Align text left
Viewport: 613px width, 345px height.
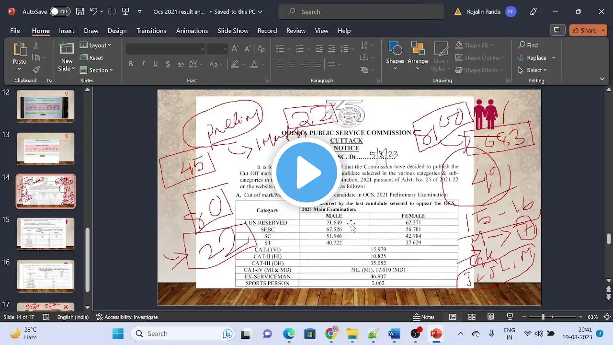pos(280,64)
